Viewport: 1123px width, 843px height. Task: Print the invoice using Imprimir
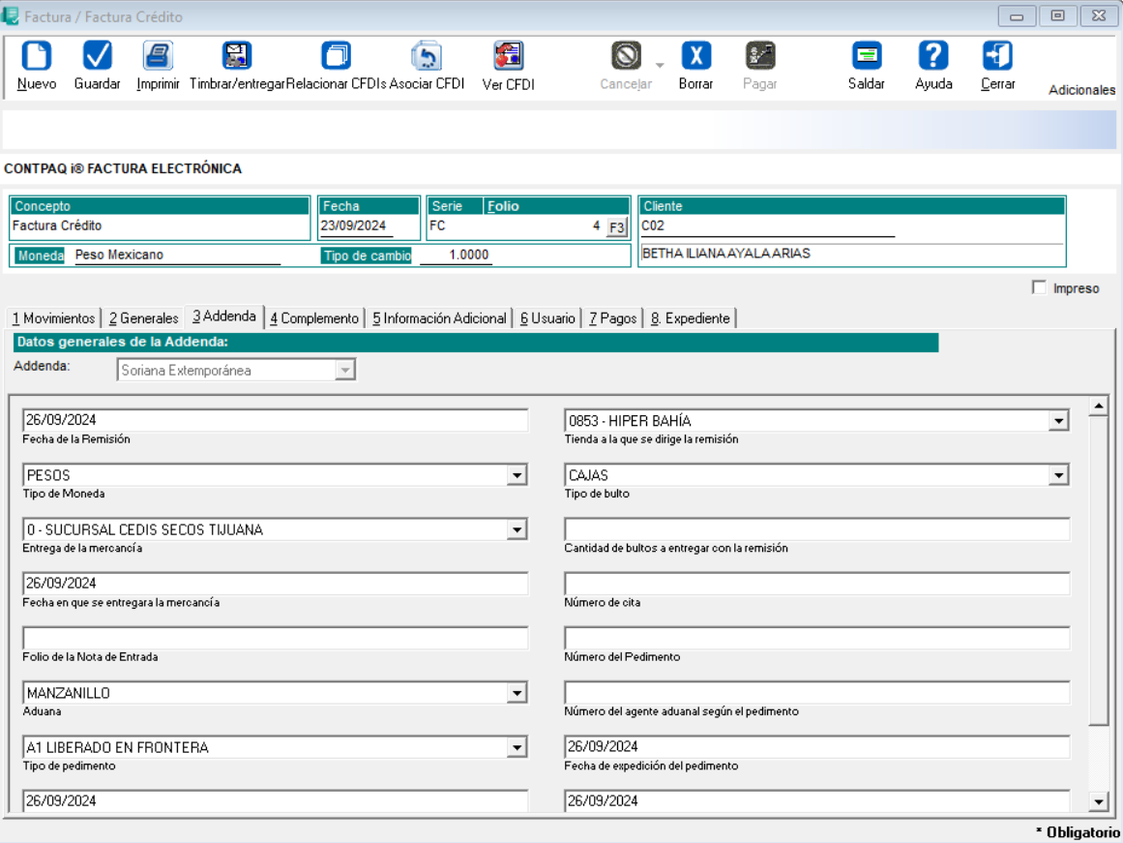click(x=158, y=56)
